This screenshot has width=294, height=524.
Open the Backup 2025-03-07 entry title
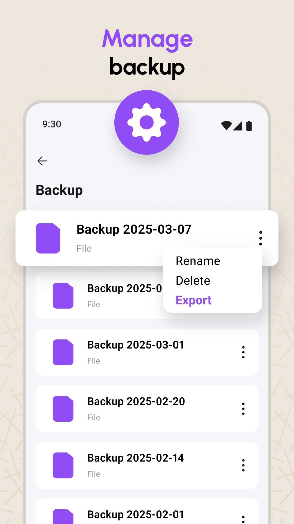pos(134,230)
